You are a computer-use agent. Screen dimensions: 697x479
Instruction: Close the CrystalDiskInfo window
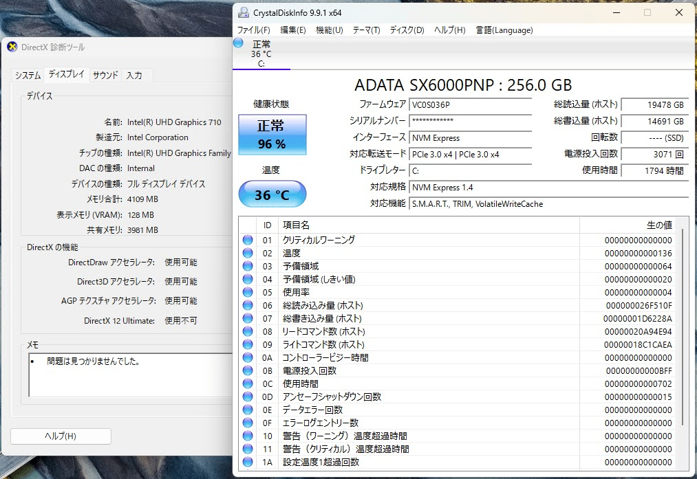(x=679, y=12)
